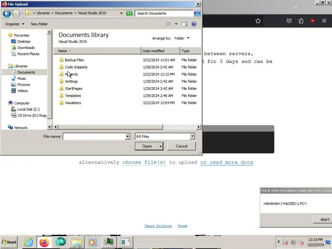
Task: Select the Backup Files folder
Action: tap(74, 60)
